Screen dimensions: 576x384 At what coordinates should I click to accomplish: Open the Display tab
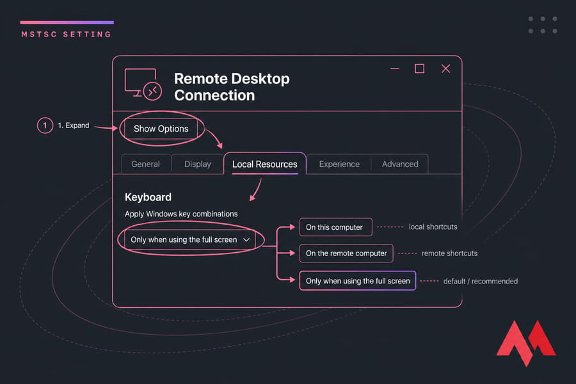click(x=198, y=164)
